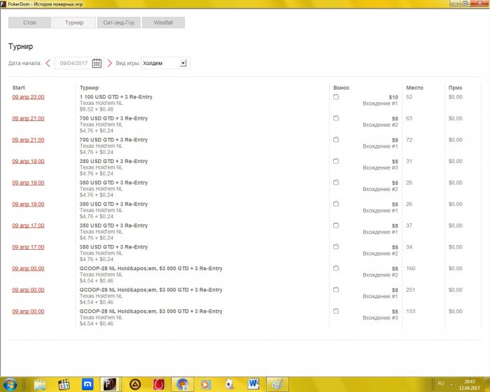Open 09 апр 00:00 link for place 251

(28, 290)
